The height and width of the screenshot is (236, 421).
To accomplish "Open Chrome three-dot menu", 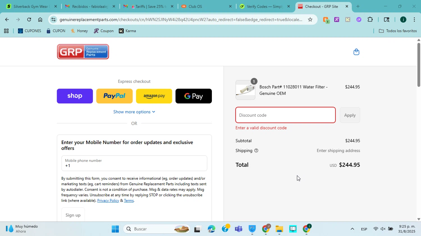I will tap(414, 20).
